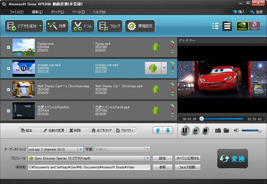The width and height of the screenshot is (267, 184).
Task: Click the 変換 convert button
Action: coord(233,159)
